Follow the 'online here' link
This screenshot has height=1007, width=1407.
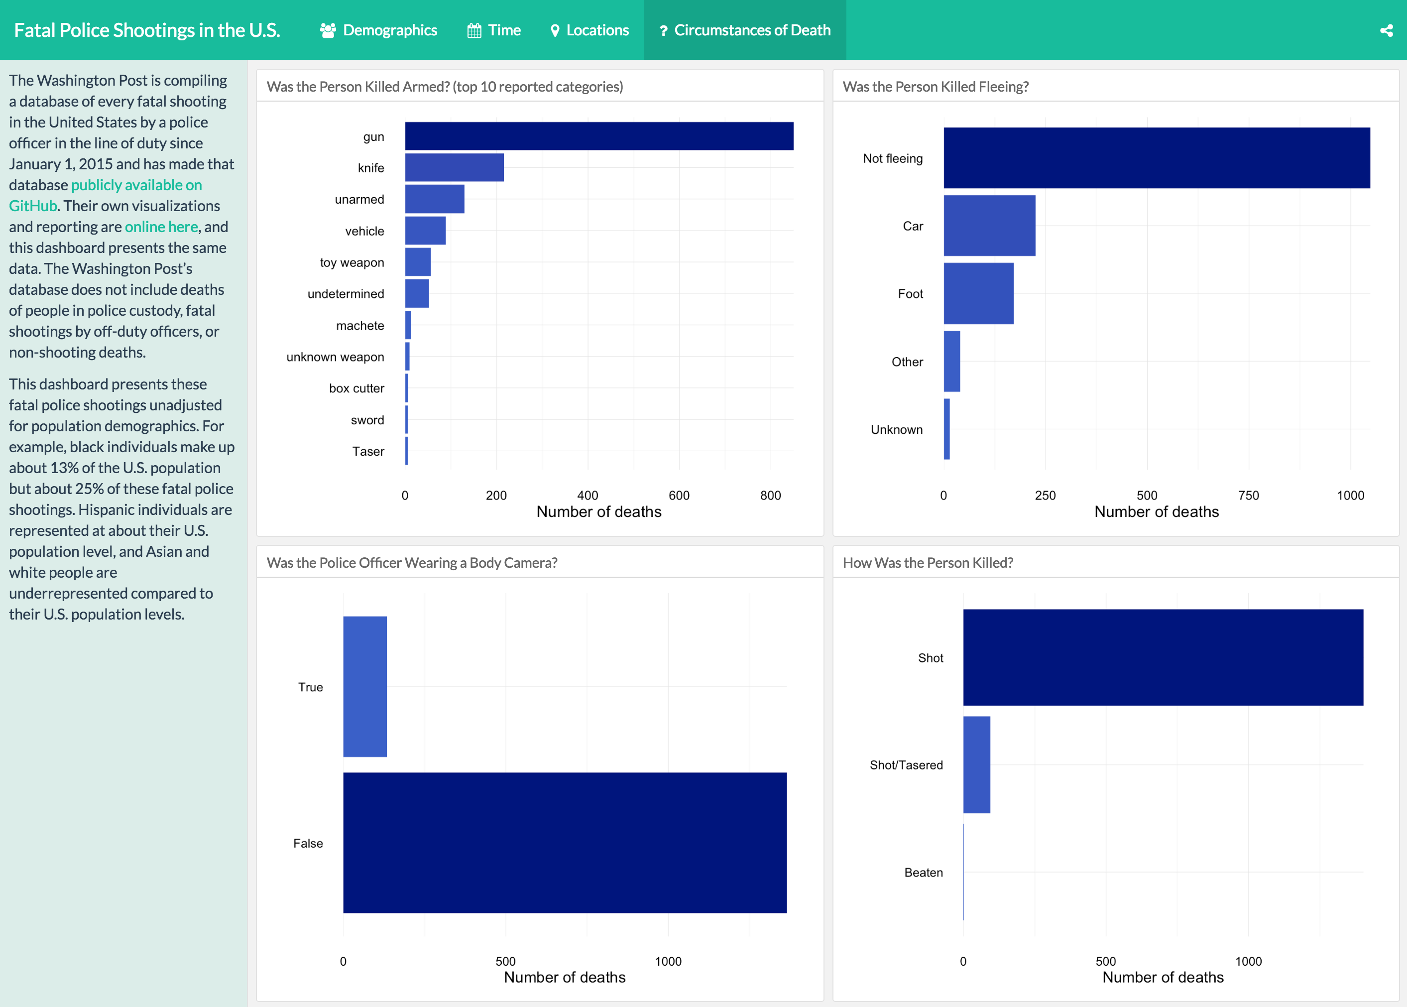coord(161,227)
